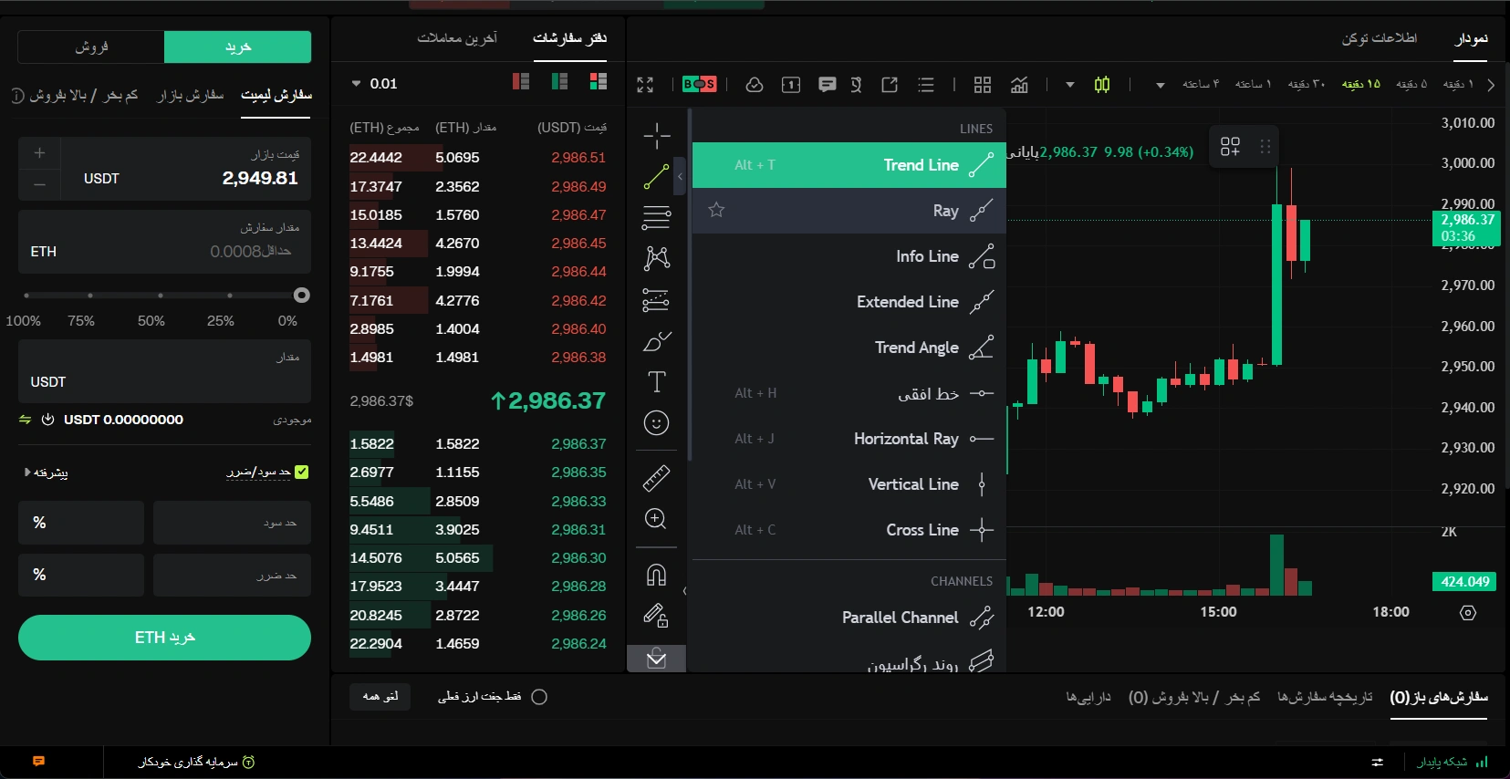Add Ray to favorites star
Image resolution: width=1510 pixels, height=779 pixels.
[x=716, y=211]
